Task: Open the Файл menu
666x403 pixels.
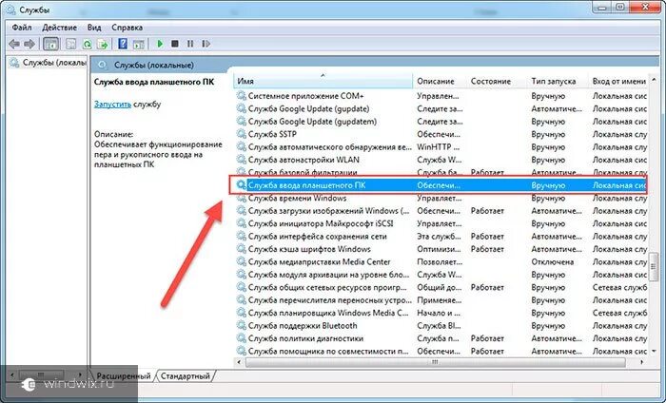Action: coord(22,28)
